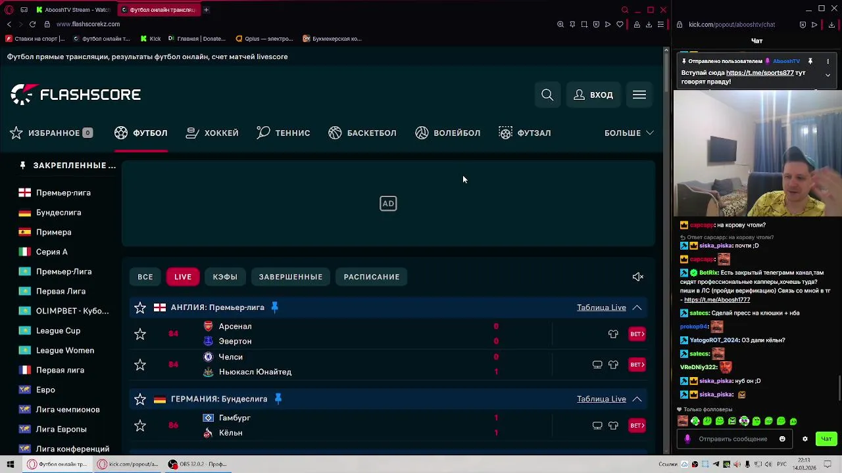The image size is (842, 473).
Task: Click the Flashscore logo
Action: [x=76, y=95]
